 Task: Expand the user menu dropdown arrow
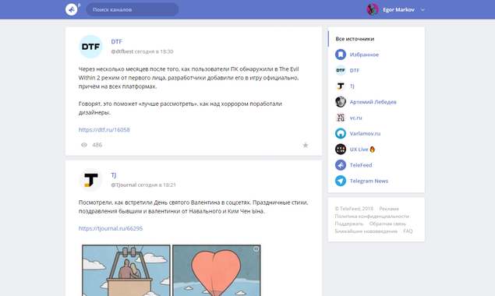423,10
